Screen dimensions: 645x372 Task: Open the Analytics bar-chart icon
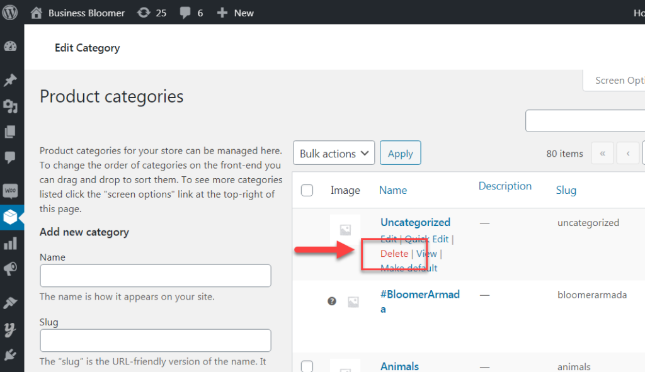(x=10, y=244)
